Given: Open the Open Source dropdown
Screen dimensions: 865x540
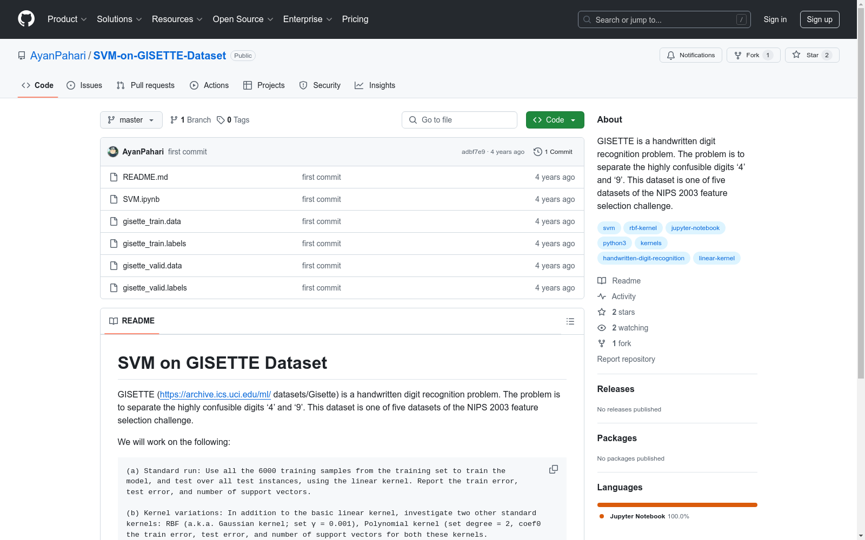Looking at the screenshot, I should (x=243, y=19).
